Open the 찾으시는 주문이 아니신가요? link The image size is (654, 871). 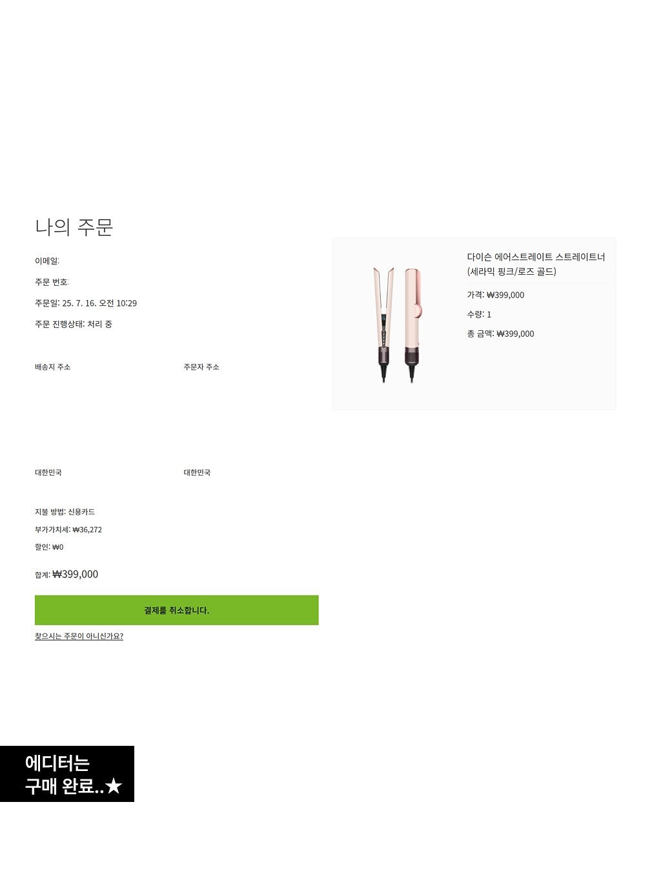[x=79, y=636]
